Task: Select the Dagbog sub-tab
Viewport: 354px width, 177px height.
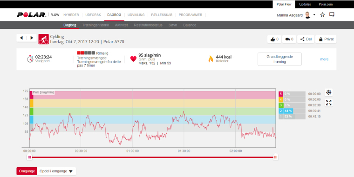Action: (x=70, y=25)
